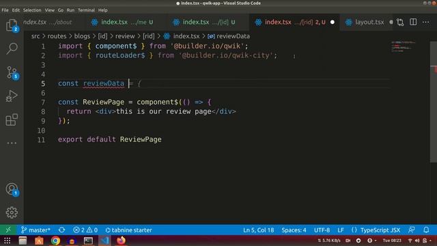Click reviewData identifier on line 5

[103, 83]
